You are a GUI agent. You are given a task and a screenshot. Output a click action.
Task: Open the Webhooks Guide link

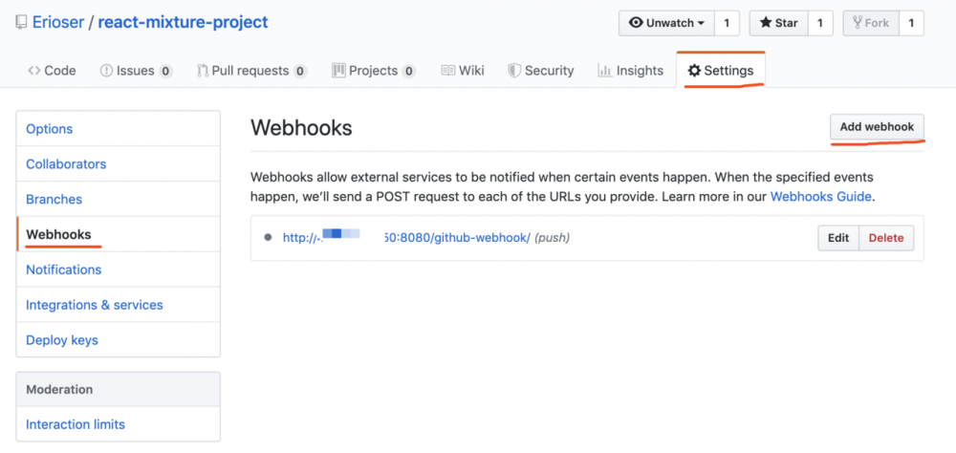tap(820, 196)
